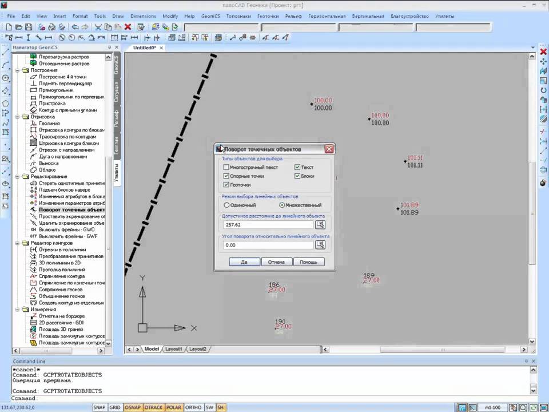
Task: Select the Одиночный radio option
Action: pos(226,205)
